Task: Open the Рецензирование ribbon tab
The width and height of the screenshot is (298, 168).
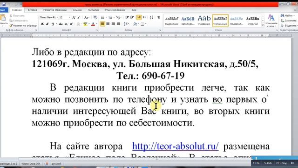Action: point(115,10)
